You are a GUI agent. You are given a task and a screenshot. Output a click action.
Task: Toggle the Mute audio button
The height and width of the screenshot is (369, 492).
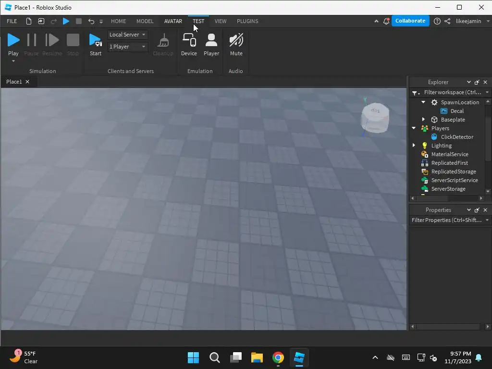236,45
